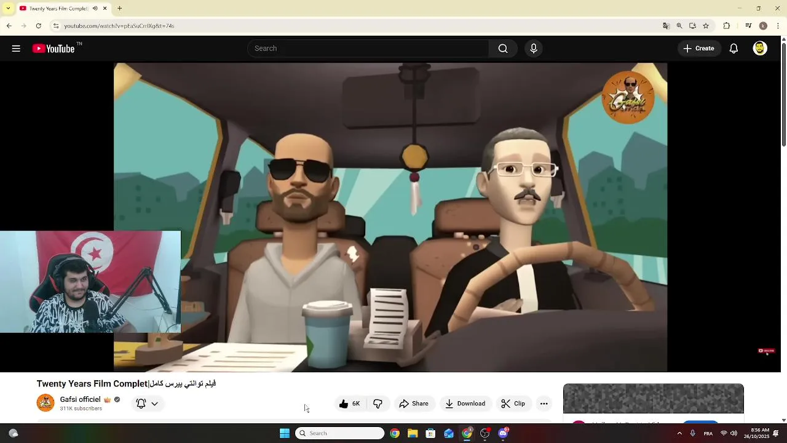Open Gafsi officiel channel avatar

(45, 403)
